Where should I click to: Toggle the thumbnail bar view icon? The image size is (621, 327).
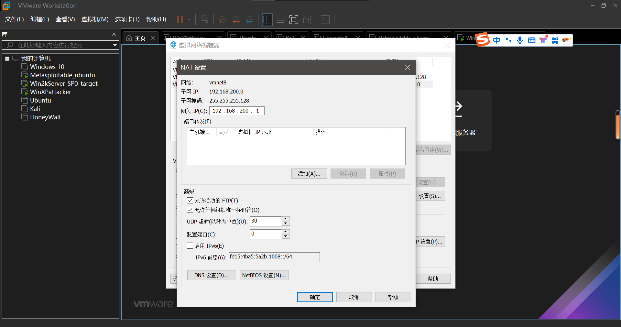pyautogui.click(x=280, y=20)
